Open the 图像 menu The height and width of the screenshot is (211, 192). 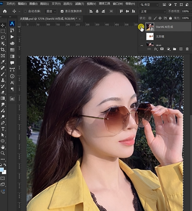pyautogui.click(x=33, y=4)
